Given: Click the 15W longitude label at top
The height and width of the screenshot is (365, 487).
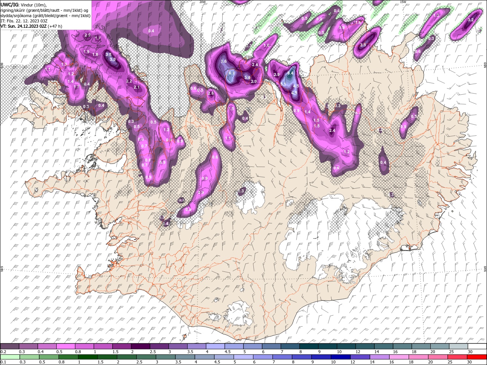Looking at the screenshot, I should click(x=403, y=2).
